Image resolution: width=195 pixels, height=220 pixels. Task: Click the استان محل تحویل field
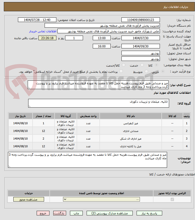tap(140, 53)
